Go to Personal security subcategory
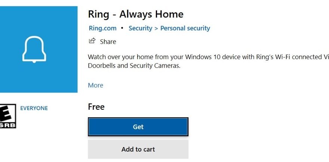The image size is (329, 162). point(185,28)
